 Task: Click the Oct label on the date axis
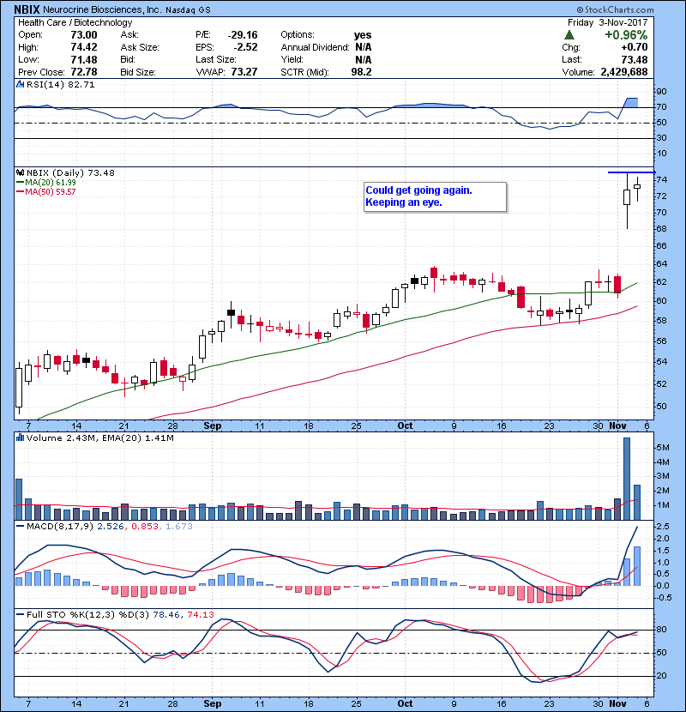(406, 425)
